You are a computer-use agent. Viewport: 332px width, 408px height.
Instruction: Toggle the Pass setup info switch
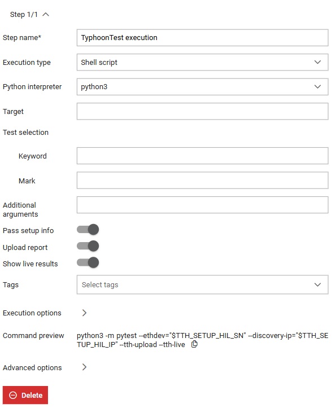pos(88,230)
